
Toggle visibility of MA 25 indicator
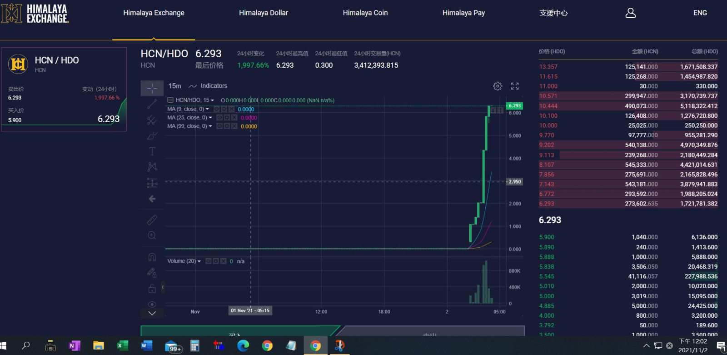coord(219,118)
